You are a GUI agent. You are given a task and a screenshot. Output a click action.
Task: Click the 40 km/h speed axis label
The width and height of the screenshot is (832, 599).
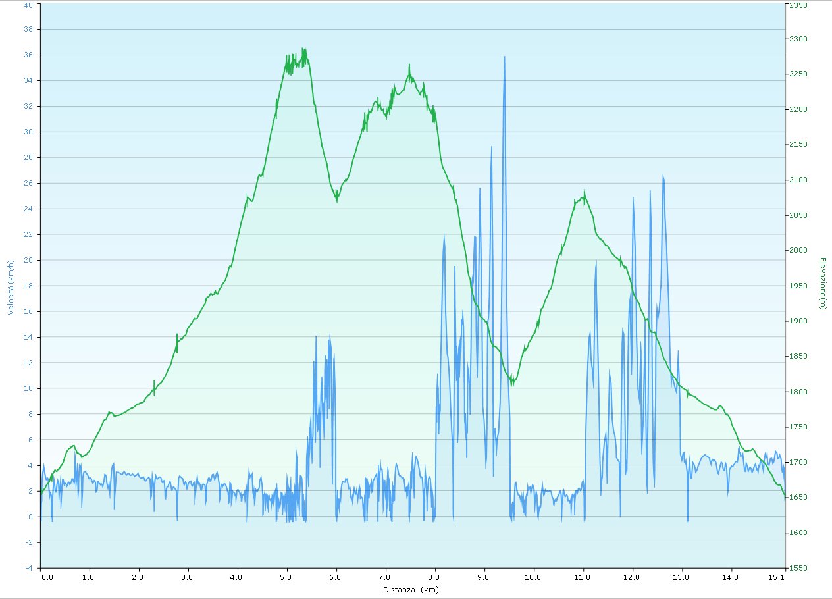(x=27, y=5)
